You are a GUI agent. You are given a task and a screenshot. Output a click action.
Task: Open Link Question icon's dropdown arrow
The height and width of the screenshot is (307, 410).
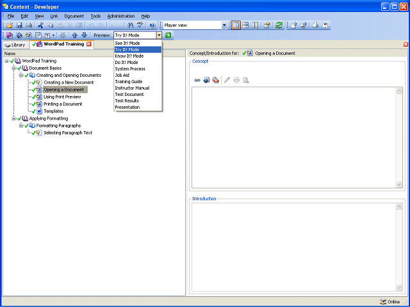[x=53, y=35]
